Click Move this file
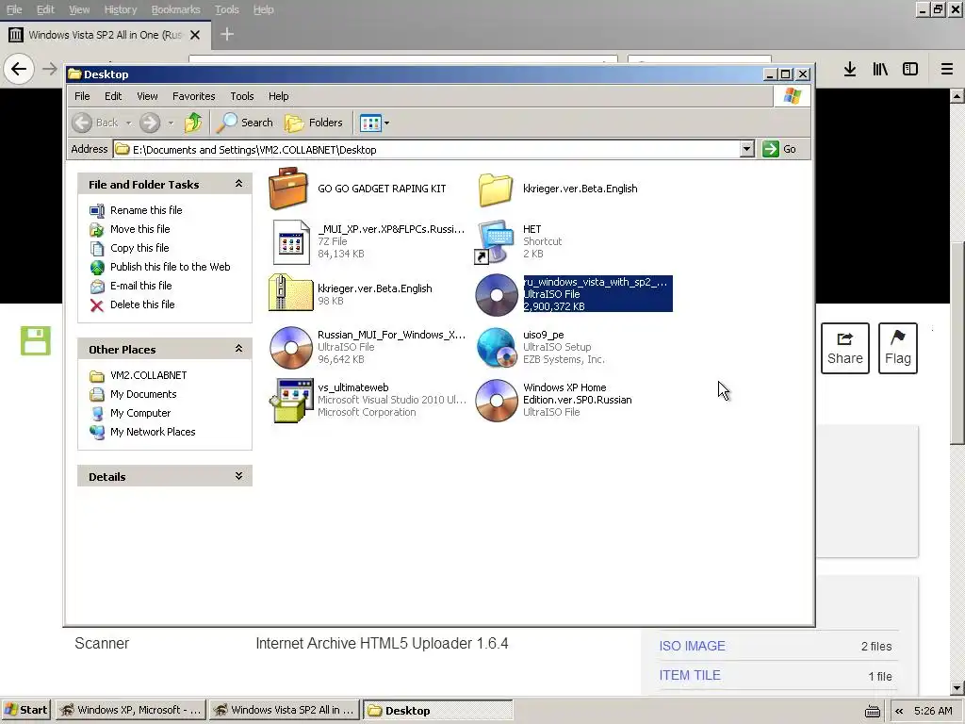The height and width of the screenshot is (724, 965). point(139,229)
